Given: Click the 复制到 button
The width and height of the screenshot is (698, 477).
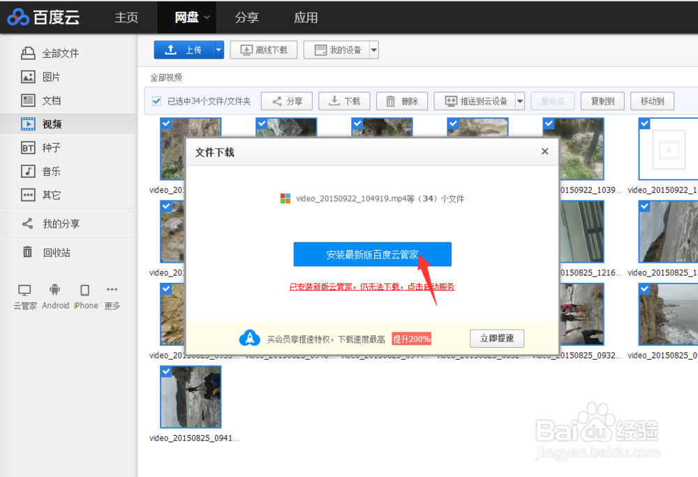Looking at the screenshot, I should tap(603, 101).
